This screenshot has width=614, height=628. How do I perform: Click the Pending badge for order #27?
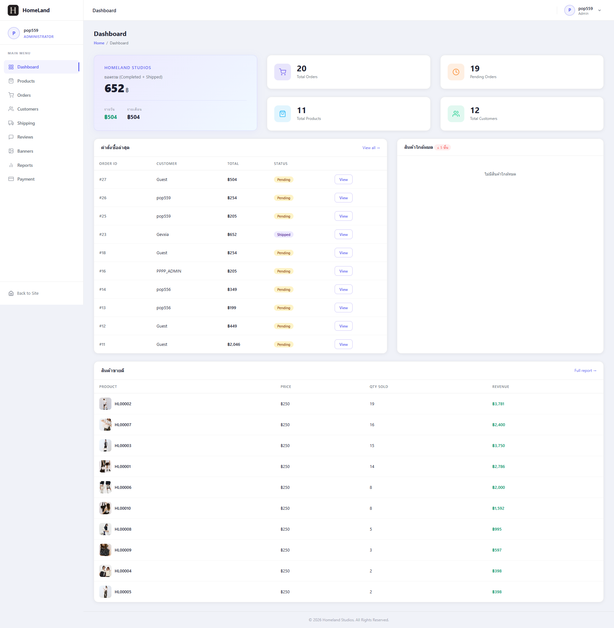coord(284,180)
